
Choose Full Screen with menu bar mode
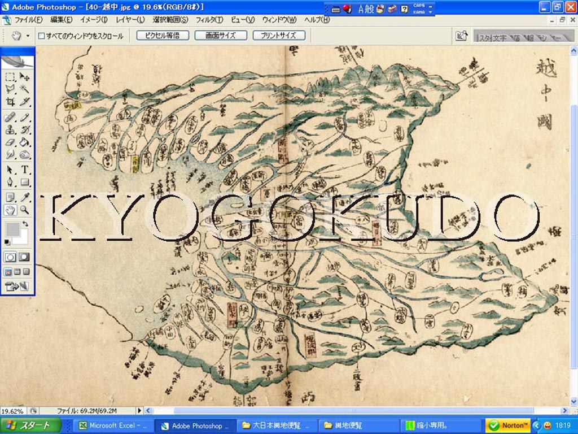(x=17, y=272)
